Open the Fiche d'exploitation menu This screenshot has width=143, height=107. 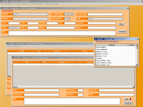pyautogui.click(x=7, y=4)
